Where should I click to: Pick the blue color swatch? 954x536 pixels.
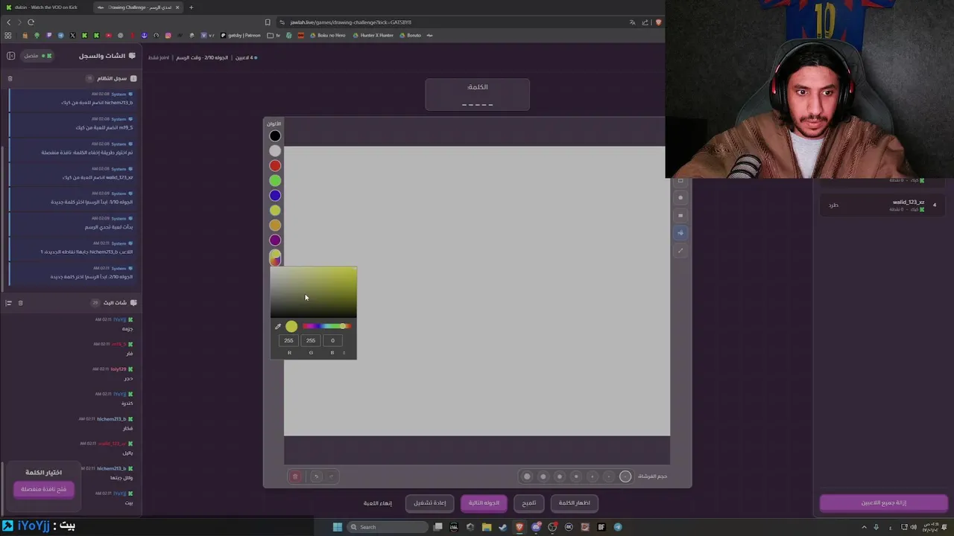coord(275,195)
